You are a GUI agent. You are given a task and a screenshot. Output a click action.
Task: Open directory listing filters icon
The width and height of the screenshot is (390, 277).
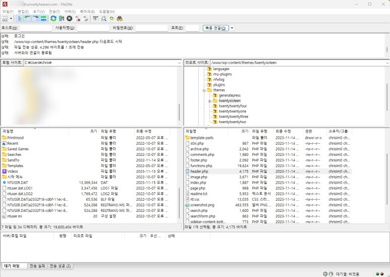(95, 19)
